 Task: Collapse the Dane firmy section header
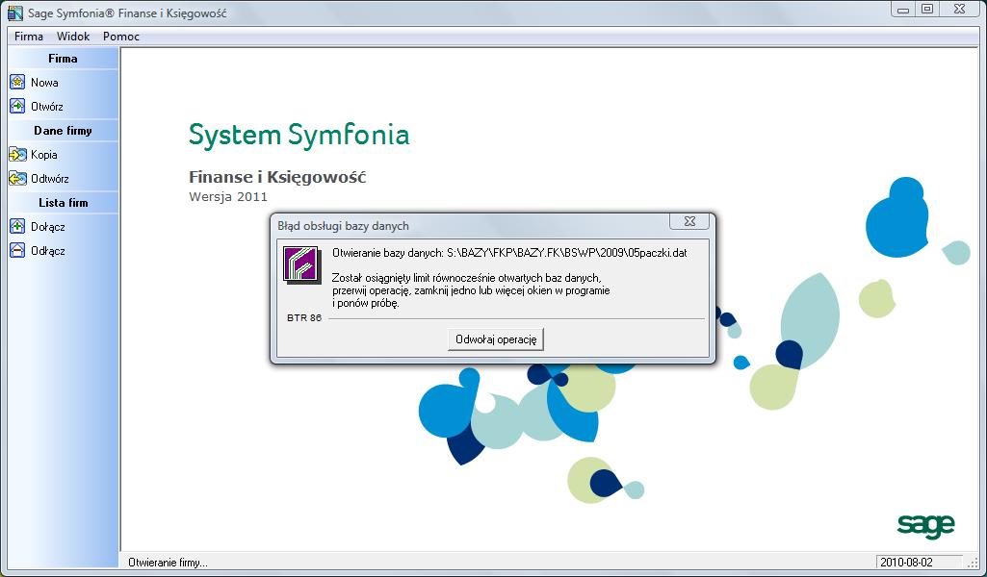click(x=63, y=131)
